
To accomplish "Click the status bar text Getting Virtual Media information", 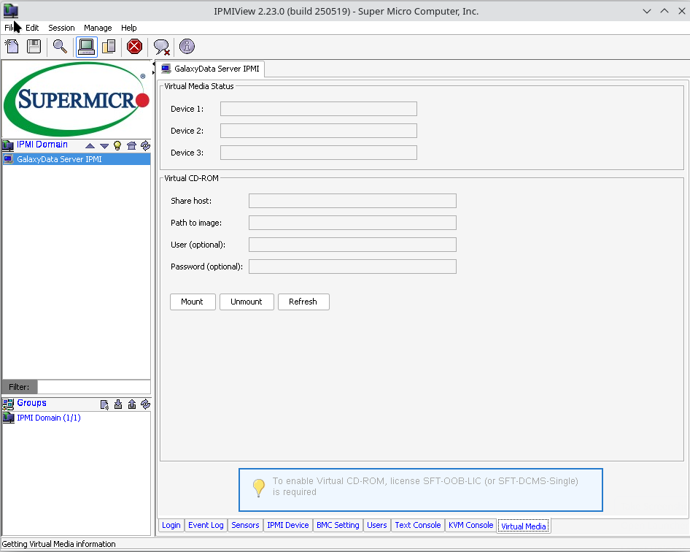I will pyautogui.click(x=58, y=544).
